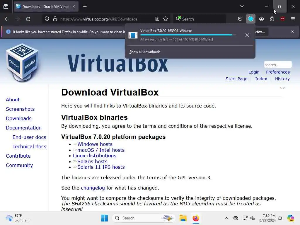Viewport: 300px width, 225px height.
Task: Open a new tab with plus button
Action: pos(85,7)
